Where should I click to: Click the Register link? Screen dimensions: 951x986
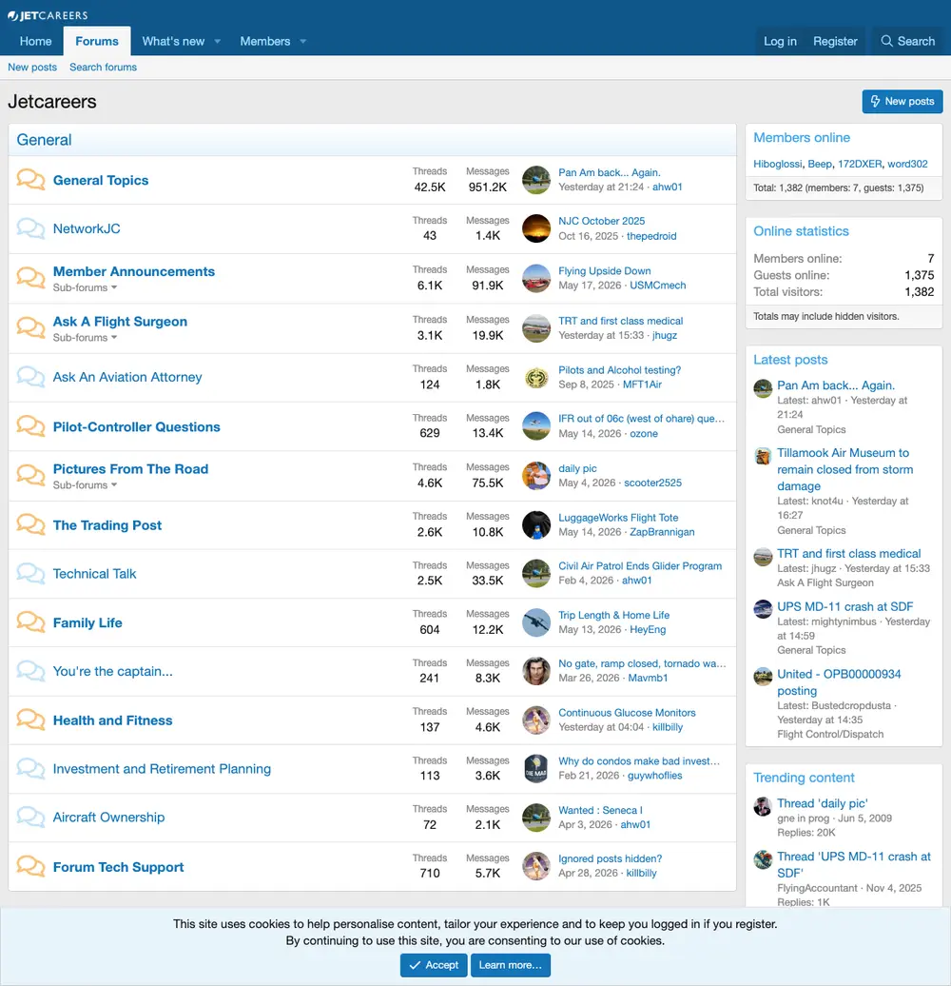[835, 42]
